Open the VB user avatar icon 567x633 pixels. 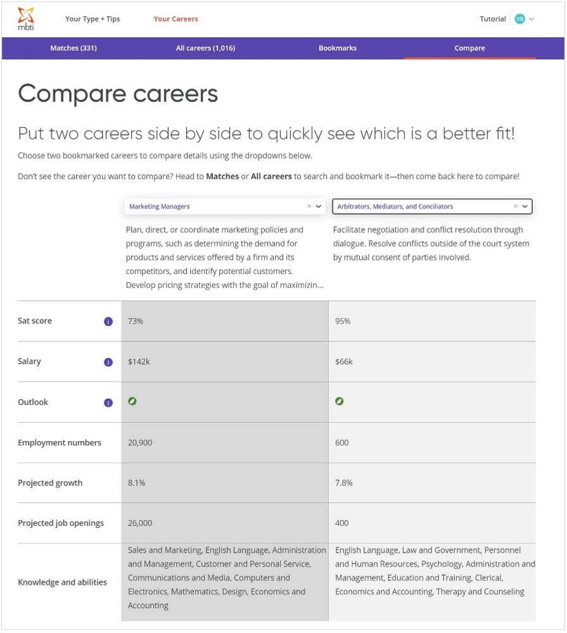point(519,18)
